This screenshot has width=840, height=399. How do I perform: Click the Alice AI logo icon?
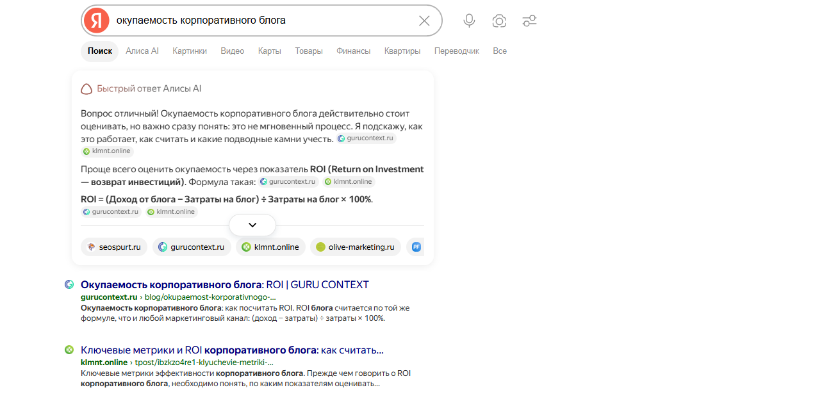coord(86,89)
